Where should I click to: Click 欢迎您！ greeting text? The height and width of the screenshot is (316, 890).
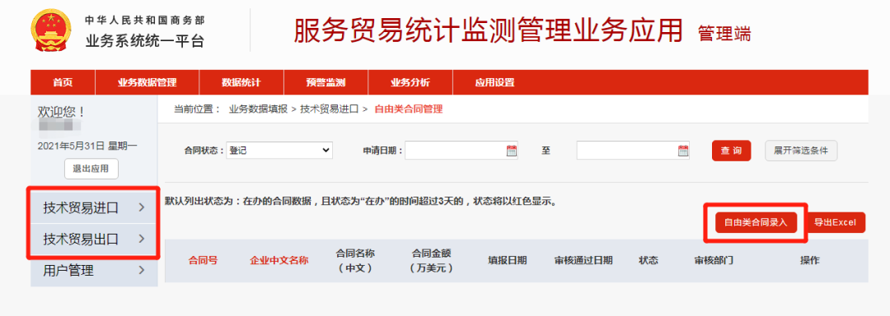click(x=62, y=112)
